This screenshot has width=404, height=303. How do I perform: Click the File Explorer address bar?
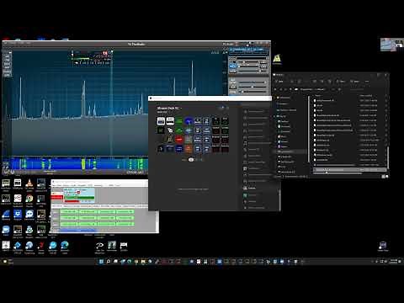315,89
